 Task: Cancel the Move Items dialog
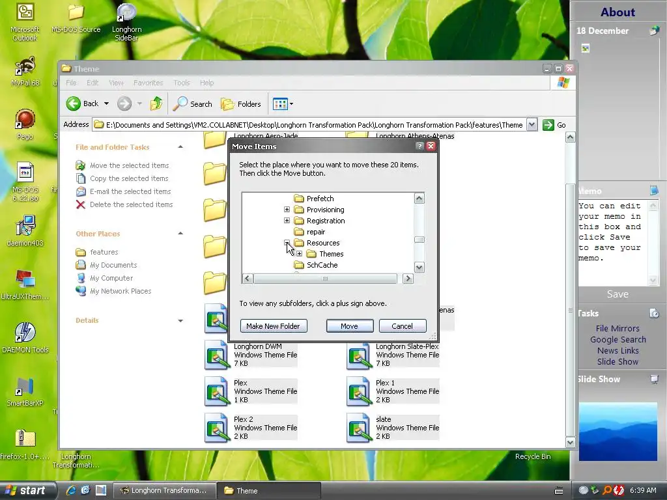tap(402, 326)
